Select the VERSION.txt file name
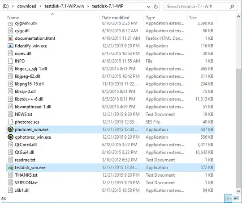The height and width of the screenshot is (203, 242). (x=26, y=183)
